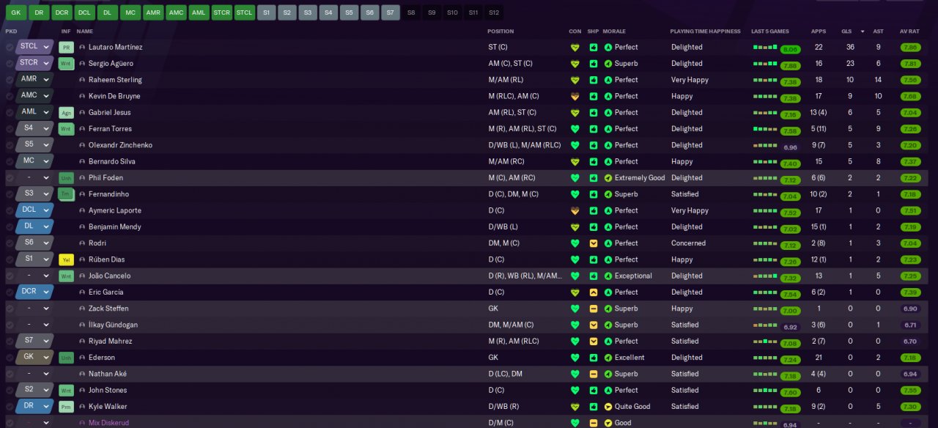Image resolution: width=938 pixels, height=428 pixels.
Task: Click the Wnt status icon beside Sergio Agüero
Action: click(x=66, y=63)
